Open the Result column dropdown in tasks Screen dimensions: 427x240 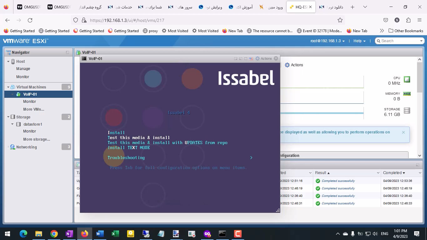coord(378,173)
